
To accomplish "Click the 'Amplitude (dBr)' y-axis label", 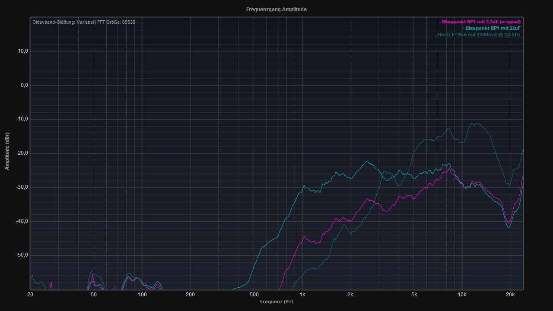I will click(x=7, y=151).
